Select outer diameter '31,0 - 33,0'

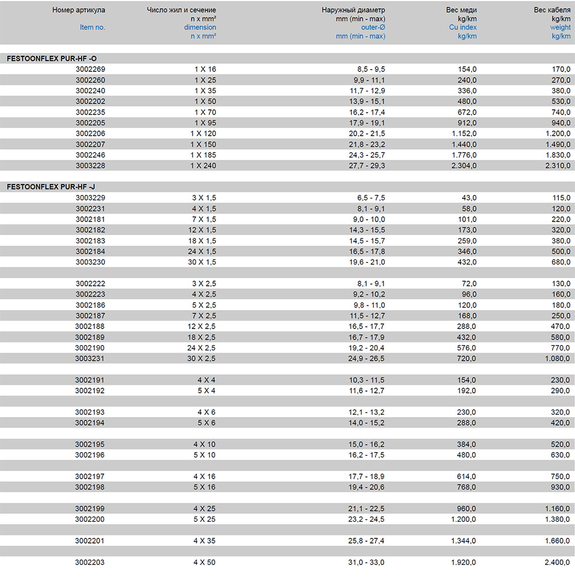[x=366, y=563]
